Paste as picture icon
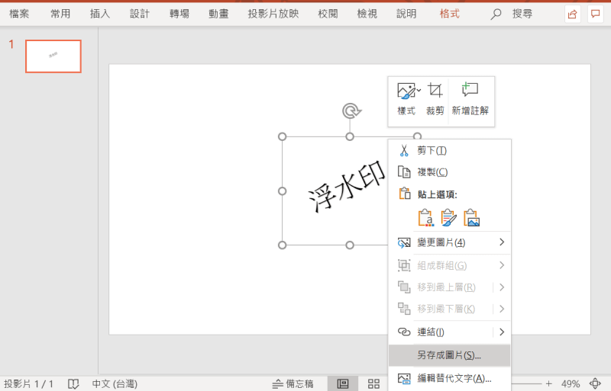The image size is (611, 391). (471, 217)
